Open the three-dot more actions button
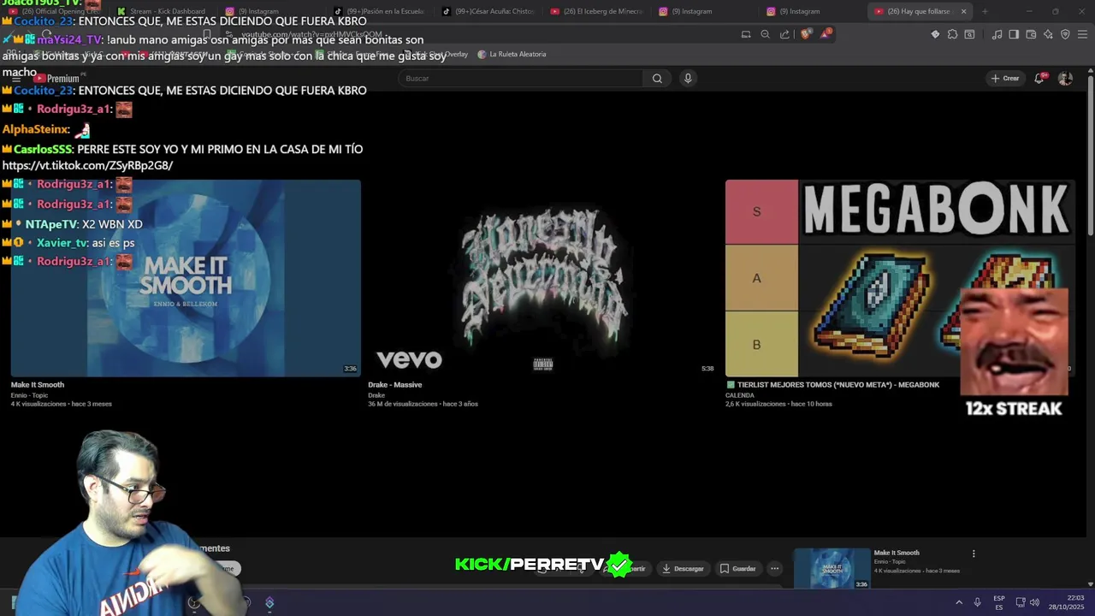This screenshot has width=1095, height=616. (775, 568)
